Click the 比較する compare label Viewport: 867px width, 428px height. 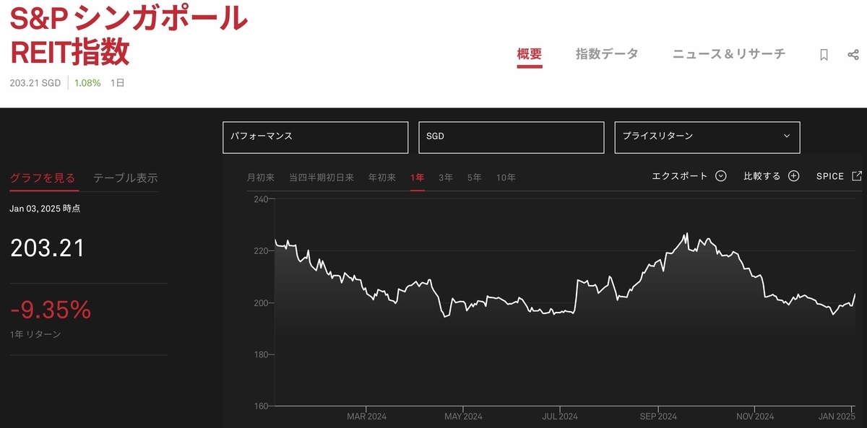pos(762,176)
